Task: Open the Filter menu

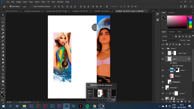Action: [x=43, y=2]
